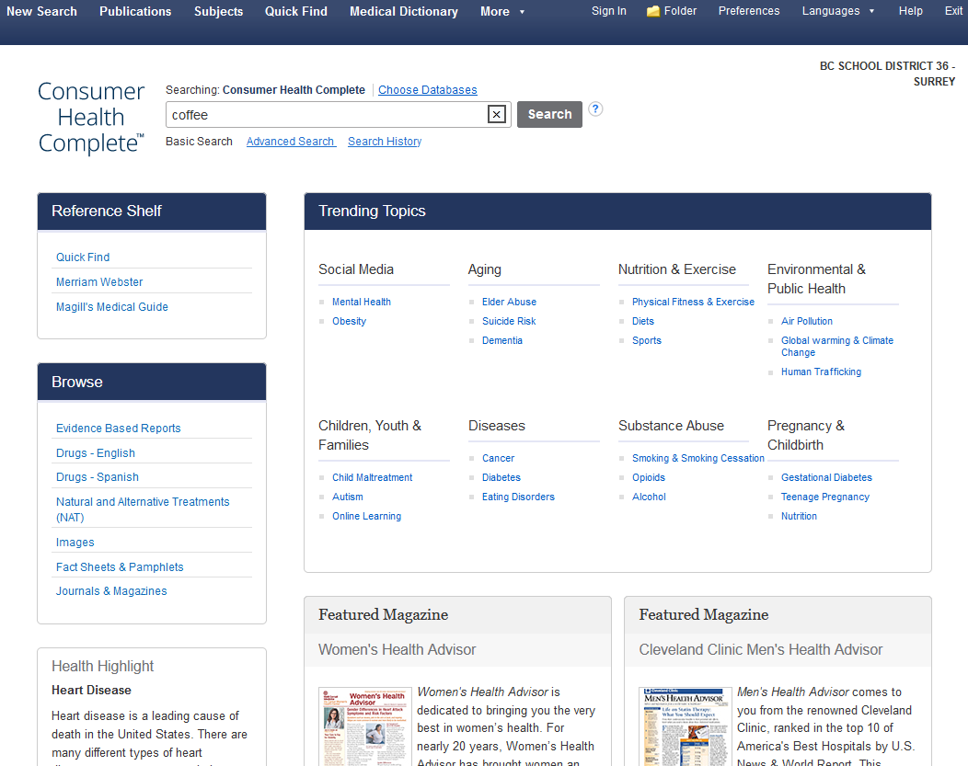Open Online Learning topic
Image resolution: width=968 pixels, height=766 pixels.
click(x=367, y=516)
